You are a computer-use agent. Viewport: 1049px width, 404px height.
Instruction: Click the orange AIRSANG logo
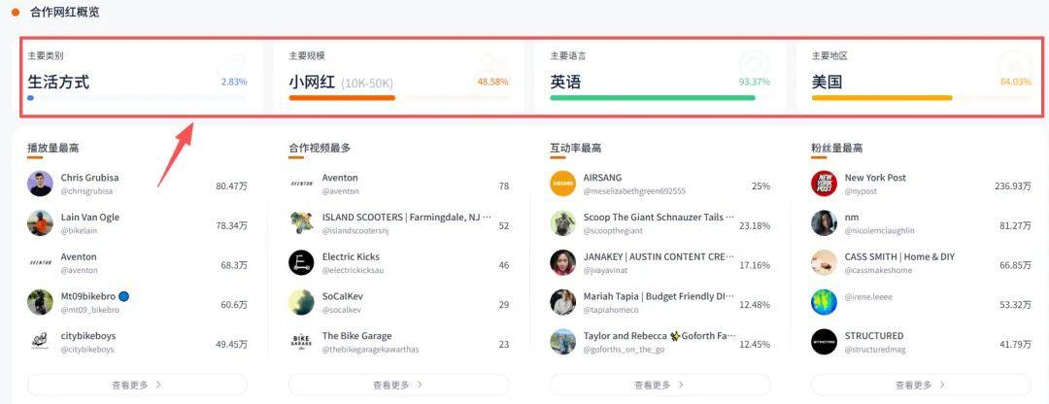(562, 184)
